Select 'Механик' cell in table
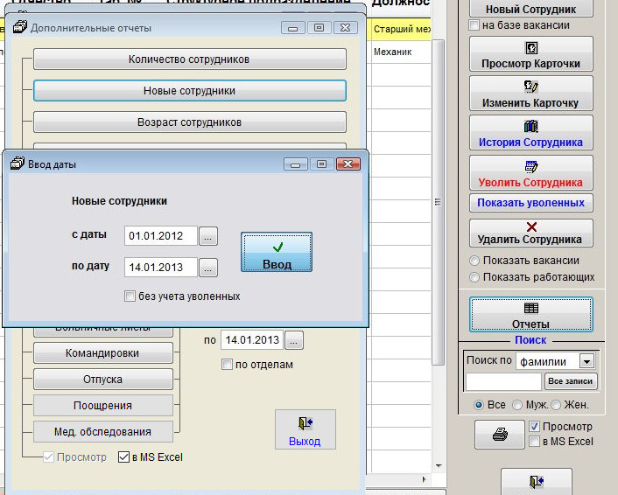Screen dimensions: 618x495 [x=401, y=52]
